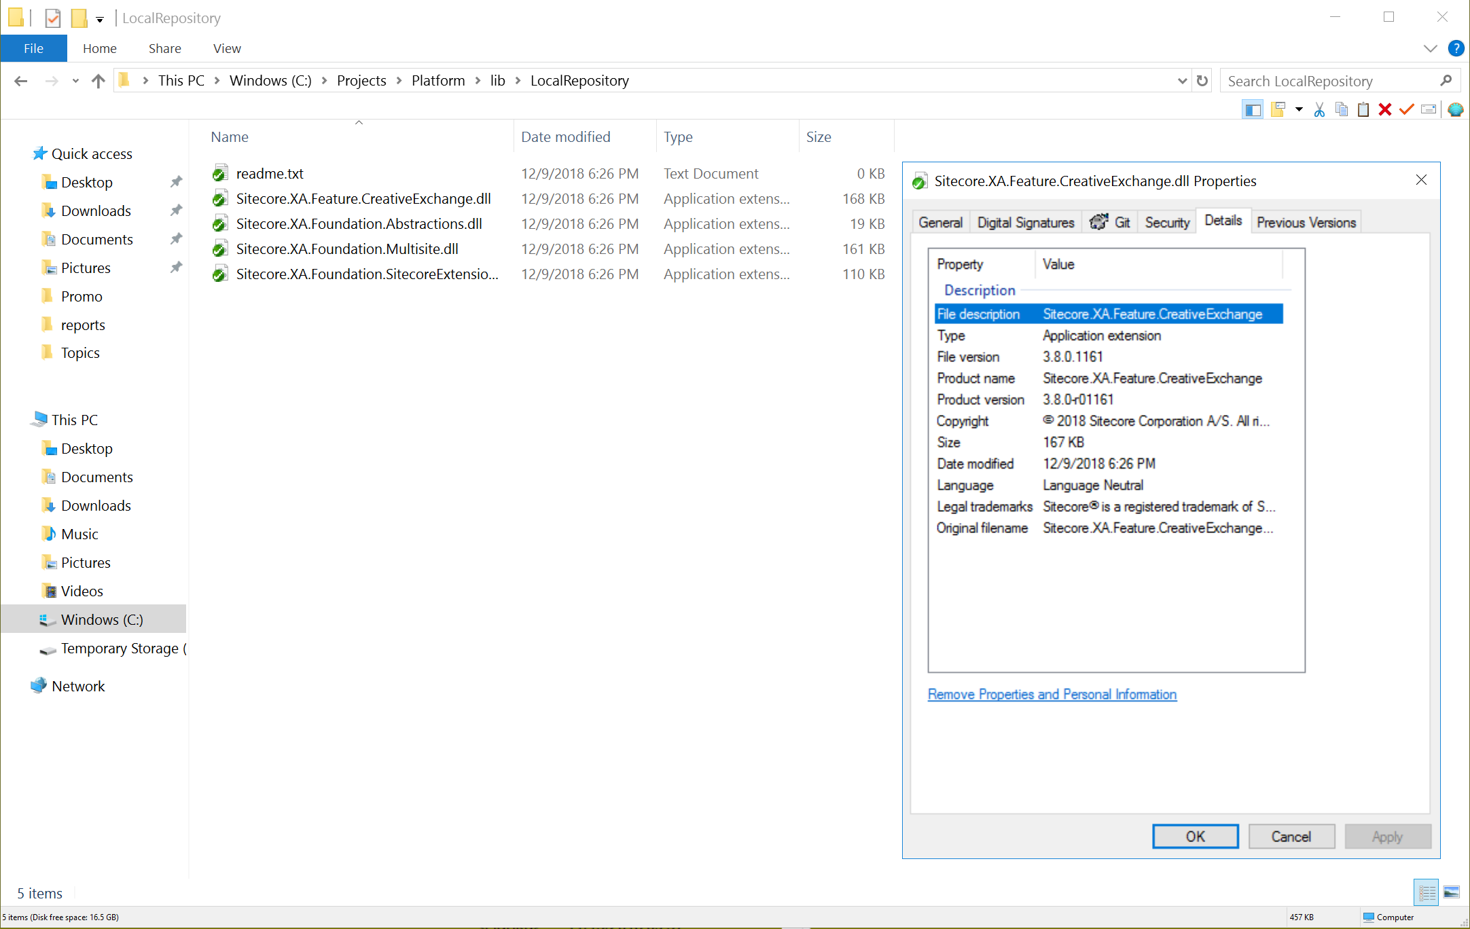Switch to details list view toggle
1470x929 pixels.
click(x=1427, y=892)
